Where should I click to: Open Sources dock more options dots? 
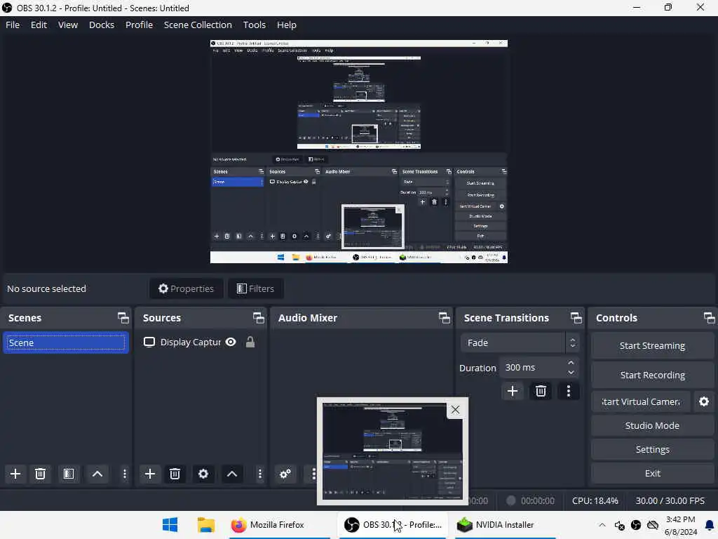coord(259,474)
